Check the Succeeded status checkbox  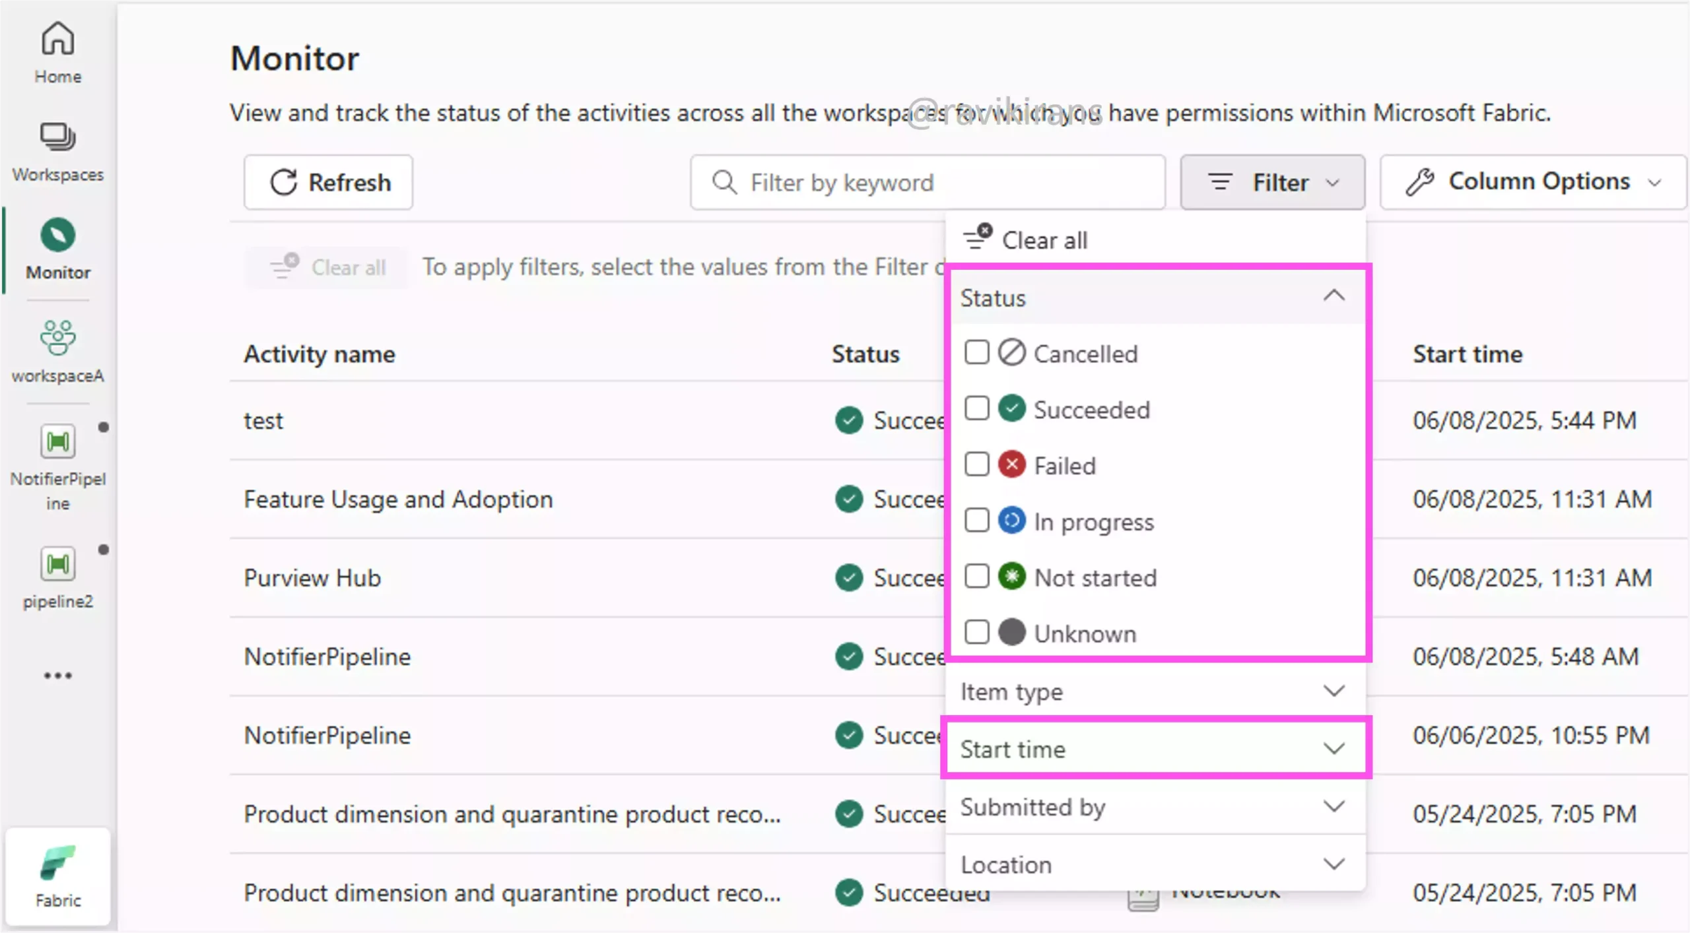tap(977, 409)
